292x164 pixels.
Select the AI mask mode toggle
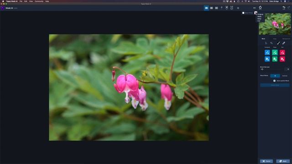275,76
